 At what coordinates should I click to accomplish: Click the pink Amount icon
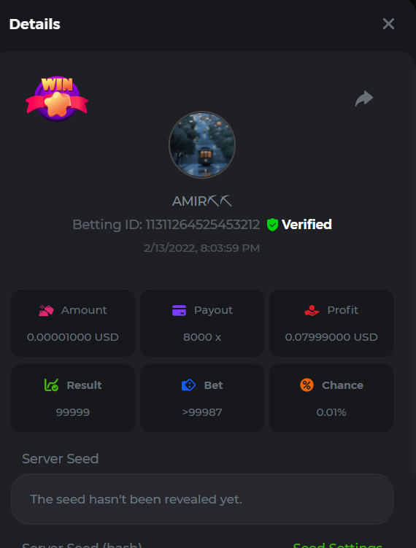[x=46, y=310]
